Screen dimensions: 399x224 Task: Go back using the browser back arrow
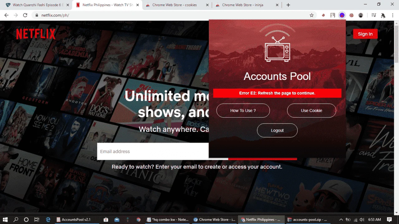point(7,15)
